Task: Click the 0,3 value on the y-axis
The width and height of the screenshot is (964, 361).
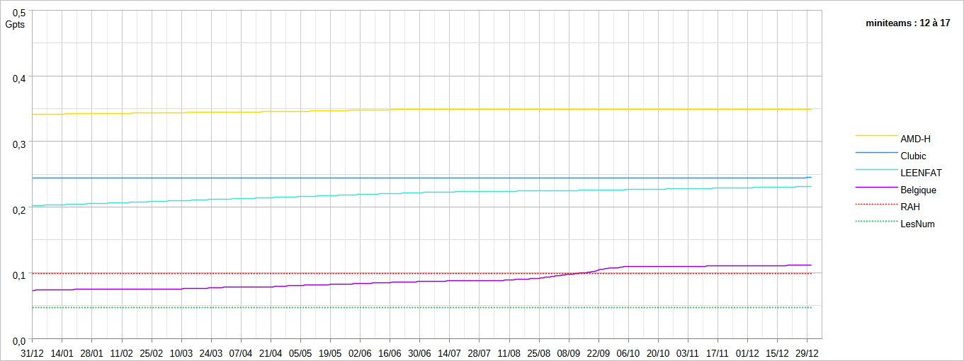Action: pyautogui.click(x=19, y=144)
